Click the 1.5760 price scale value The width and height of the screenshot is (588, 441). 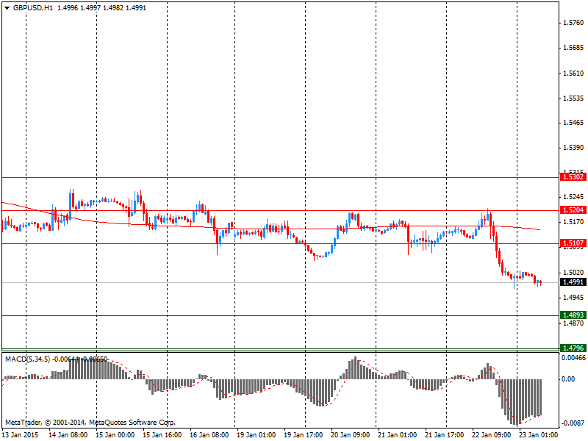point(573,23)
